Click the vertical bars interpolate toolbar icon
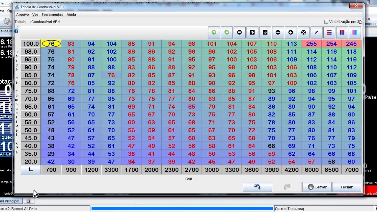 tap(342, 32)
